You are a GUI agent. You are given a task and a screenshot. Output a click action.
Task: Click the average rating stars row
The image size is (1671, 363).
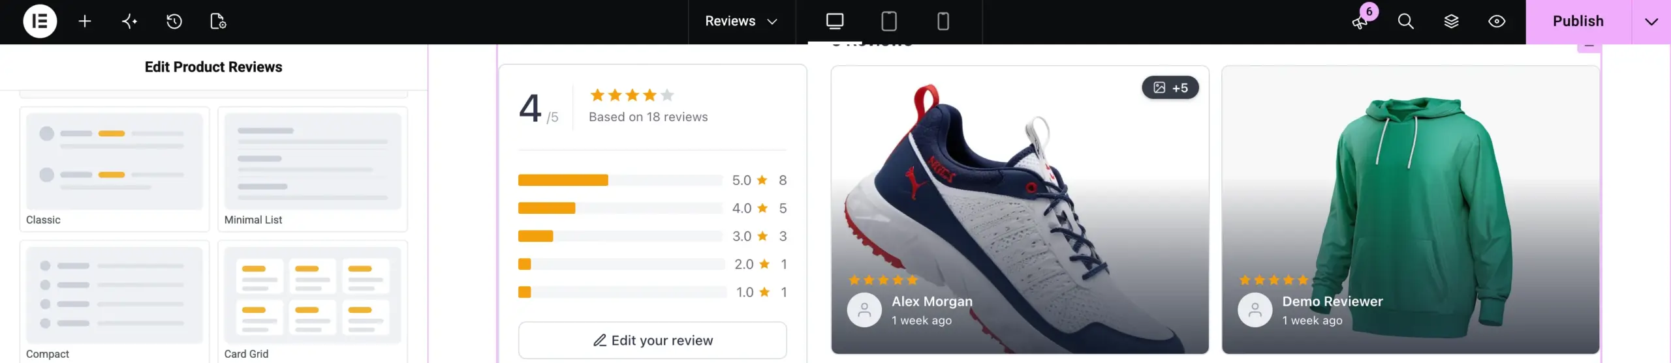point(632,95)
